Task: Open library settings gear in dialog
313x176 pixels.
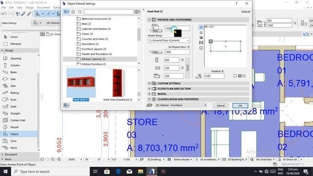Action: [x=137, y=12]
